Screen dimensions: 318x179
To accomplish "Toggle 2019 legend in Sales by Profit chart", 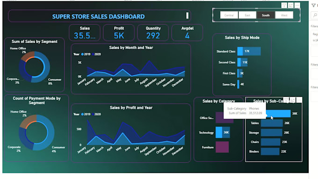I will pos(86,114).
